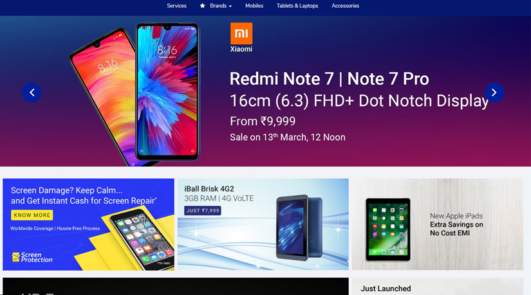Open the Mobiles menu item
Viewport: 531px width, 295px height.
[254, 6]
